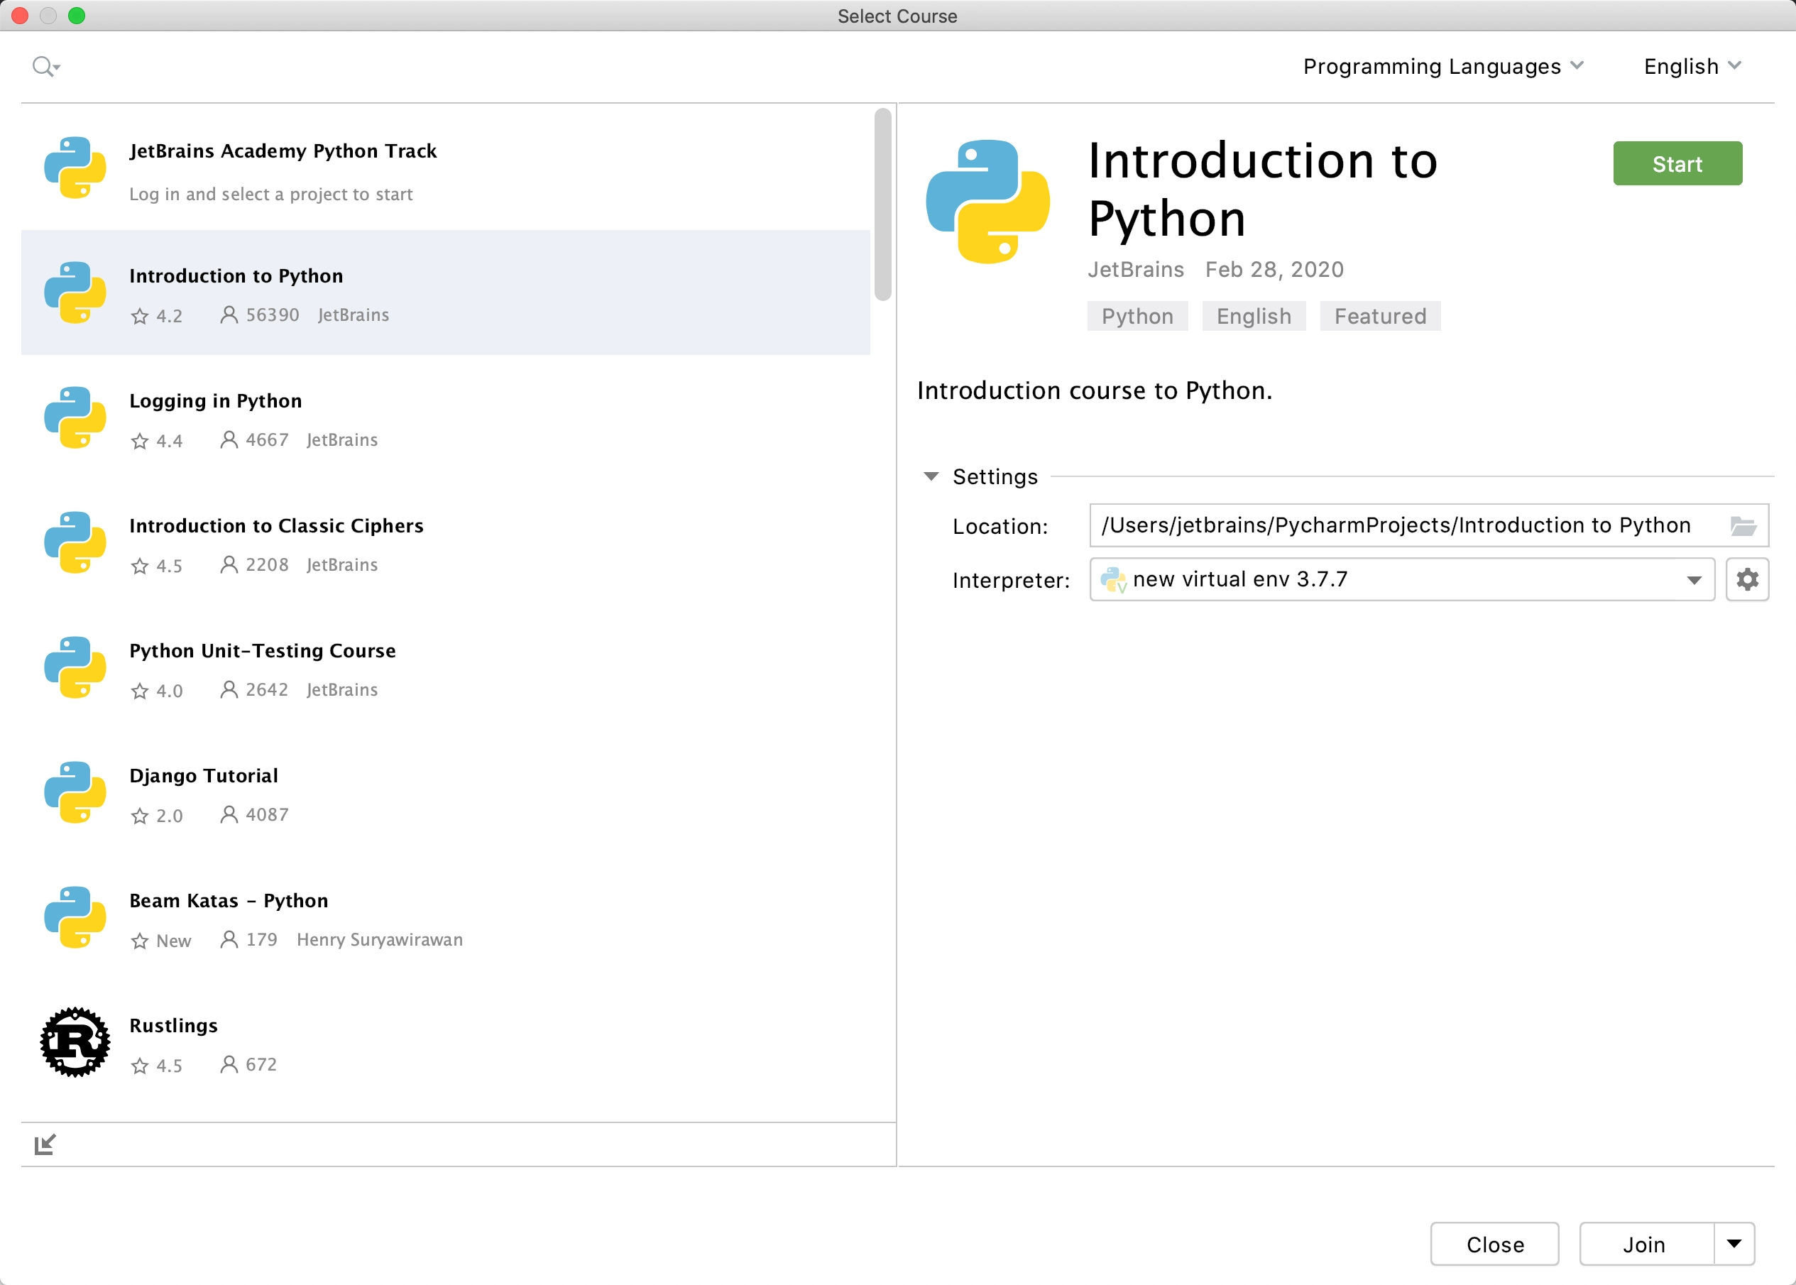Collapse the Settings section
The height and width of the screenshot is (1285, 1796).
tap(931, 476)
